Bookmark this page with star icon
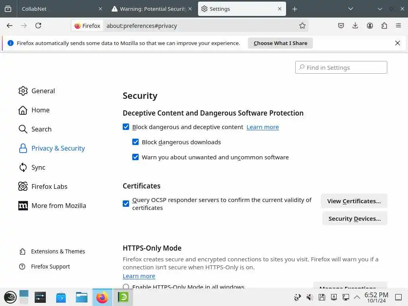Screen dimensions: 408x306 click(302, 25)
